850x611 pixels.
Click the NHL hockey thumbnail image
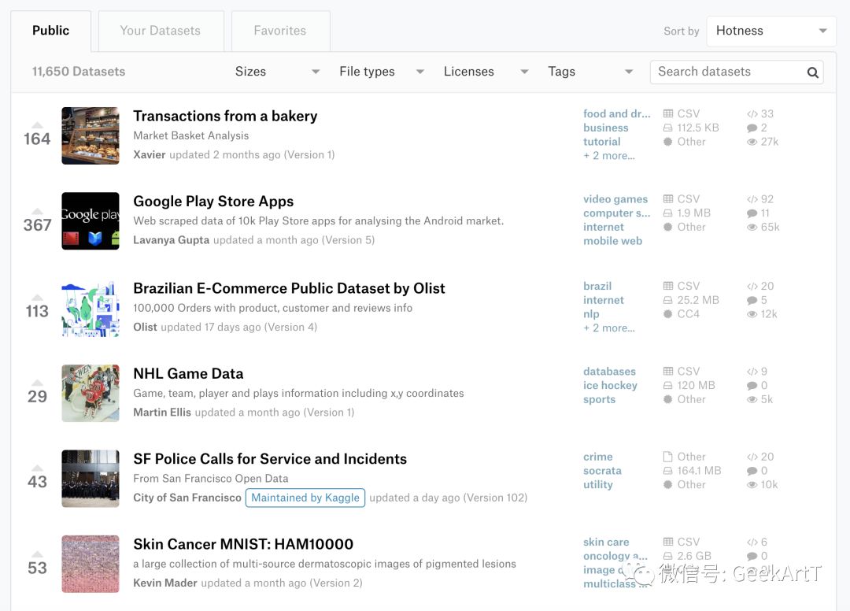(91, 393)
